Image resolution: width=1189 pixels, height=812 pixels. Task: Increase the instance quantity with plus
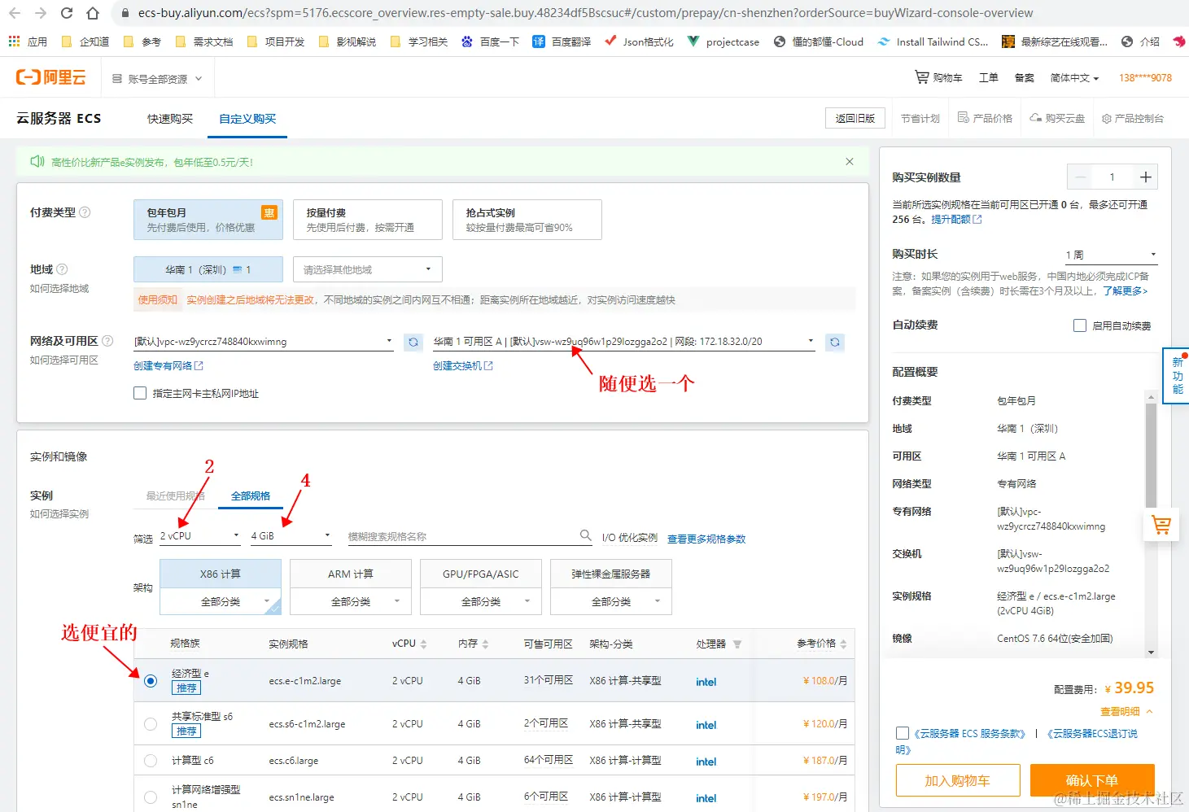1145,177
